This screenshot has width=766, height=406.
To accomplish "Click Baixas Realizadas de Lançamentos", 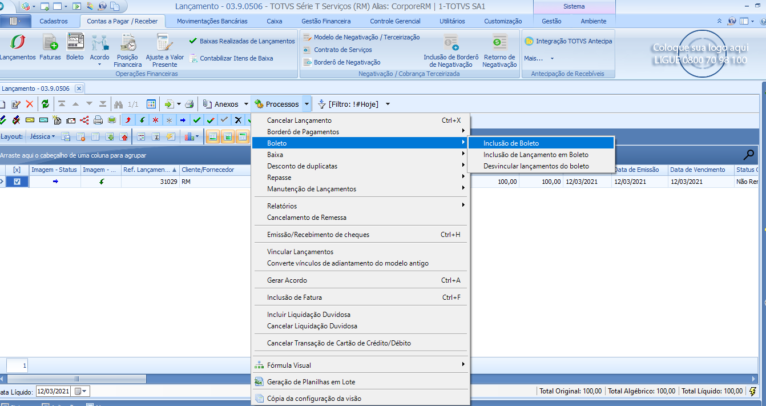I will tap(242, 41).
